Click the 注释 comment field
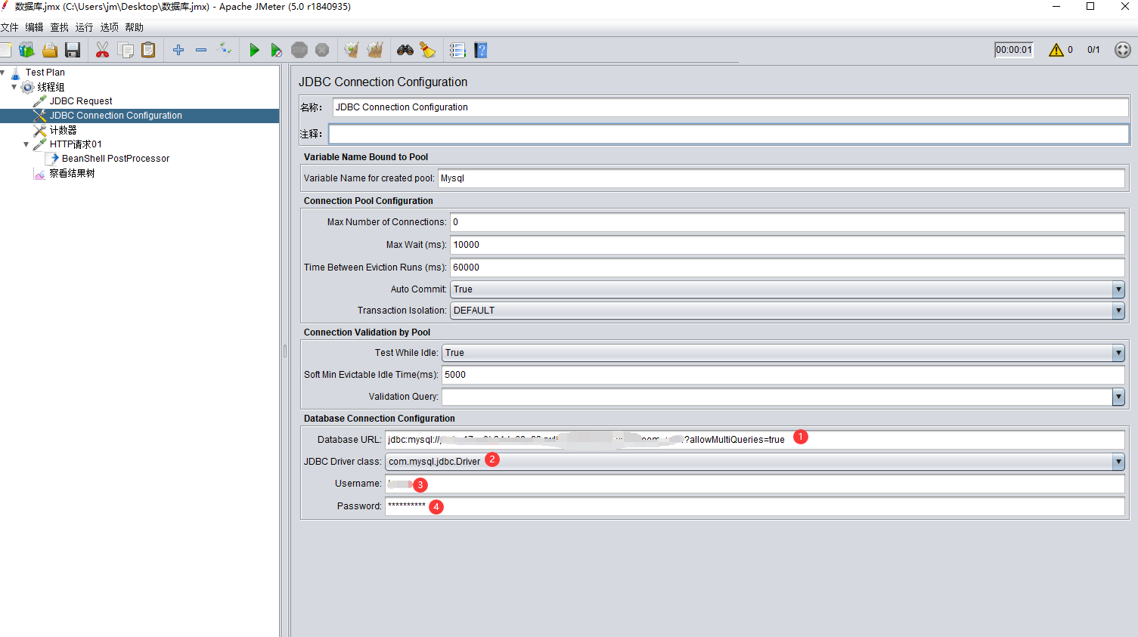The image size is (1138, 637). click(x=729, y=134)
